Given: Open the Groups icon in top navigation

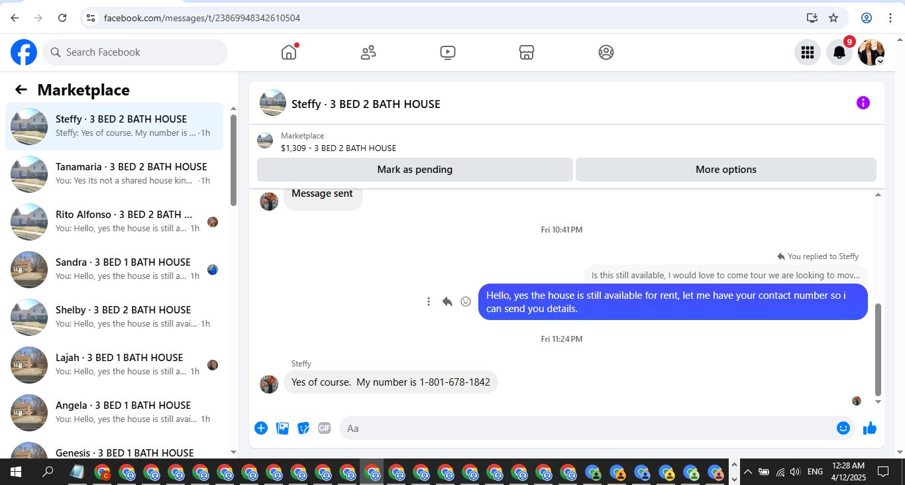Looking at the screenshot, I should [x=606, y=52].
